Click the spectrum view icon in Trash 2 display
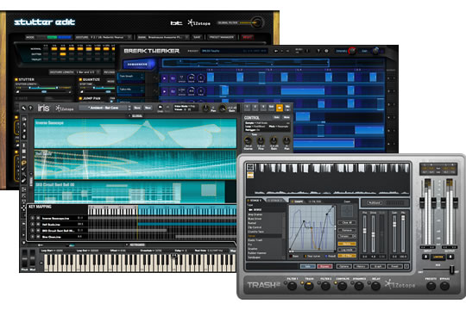Image resolution: width=466 pixels, height=310 pixels. [x=250, y=167]
